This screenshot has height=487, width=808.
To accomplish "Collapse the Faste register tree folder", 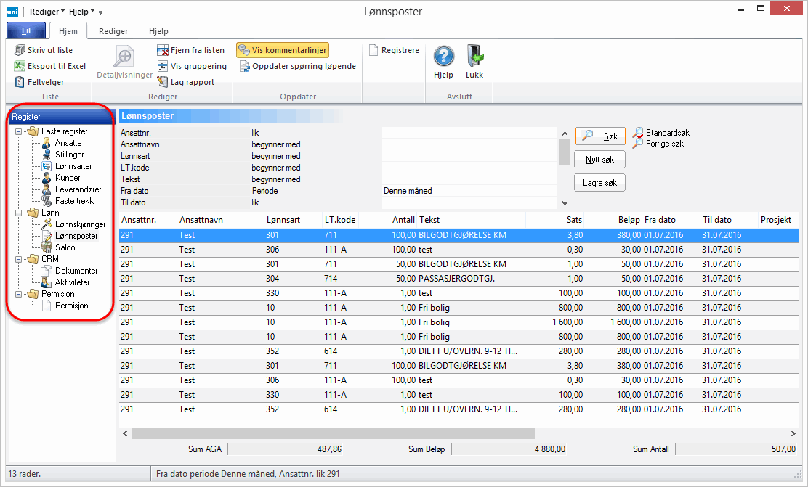I will coord(19,131).
